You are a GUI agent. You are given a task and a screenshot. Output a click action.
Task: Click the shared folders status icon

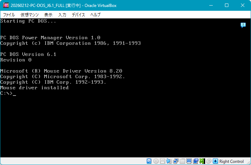coord(182,161)
